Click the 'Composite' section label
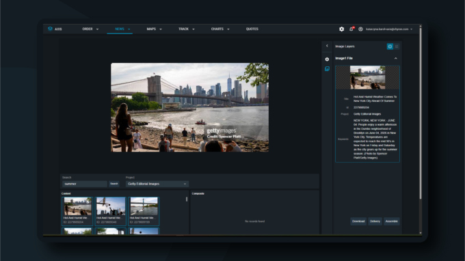The height and width of the screenshot is (261, 465). tap(198, 194)
